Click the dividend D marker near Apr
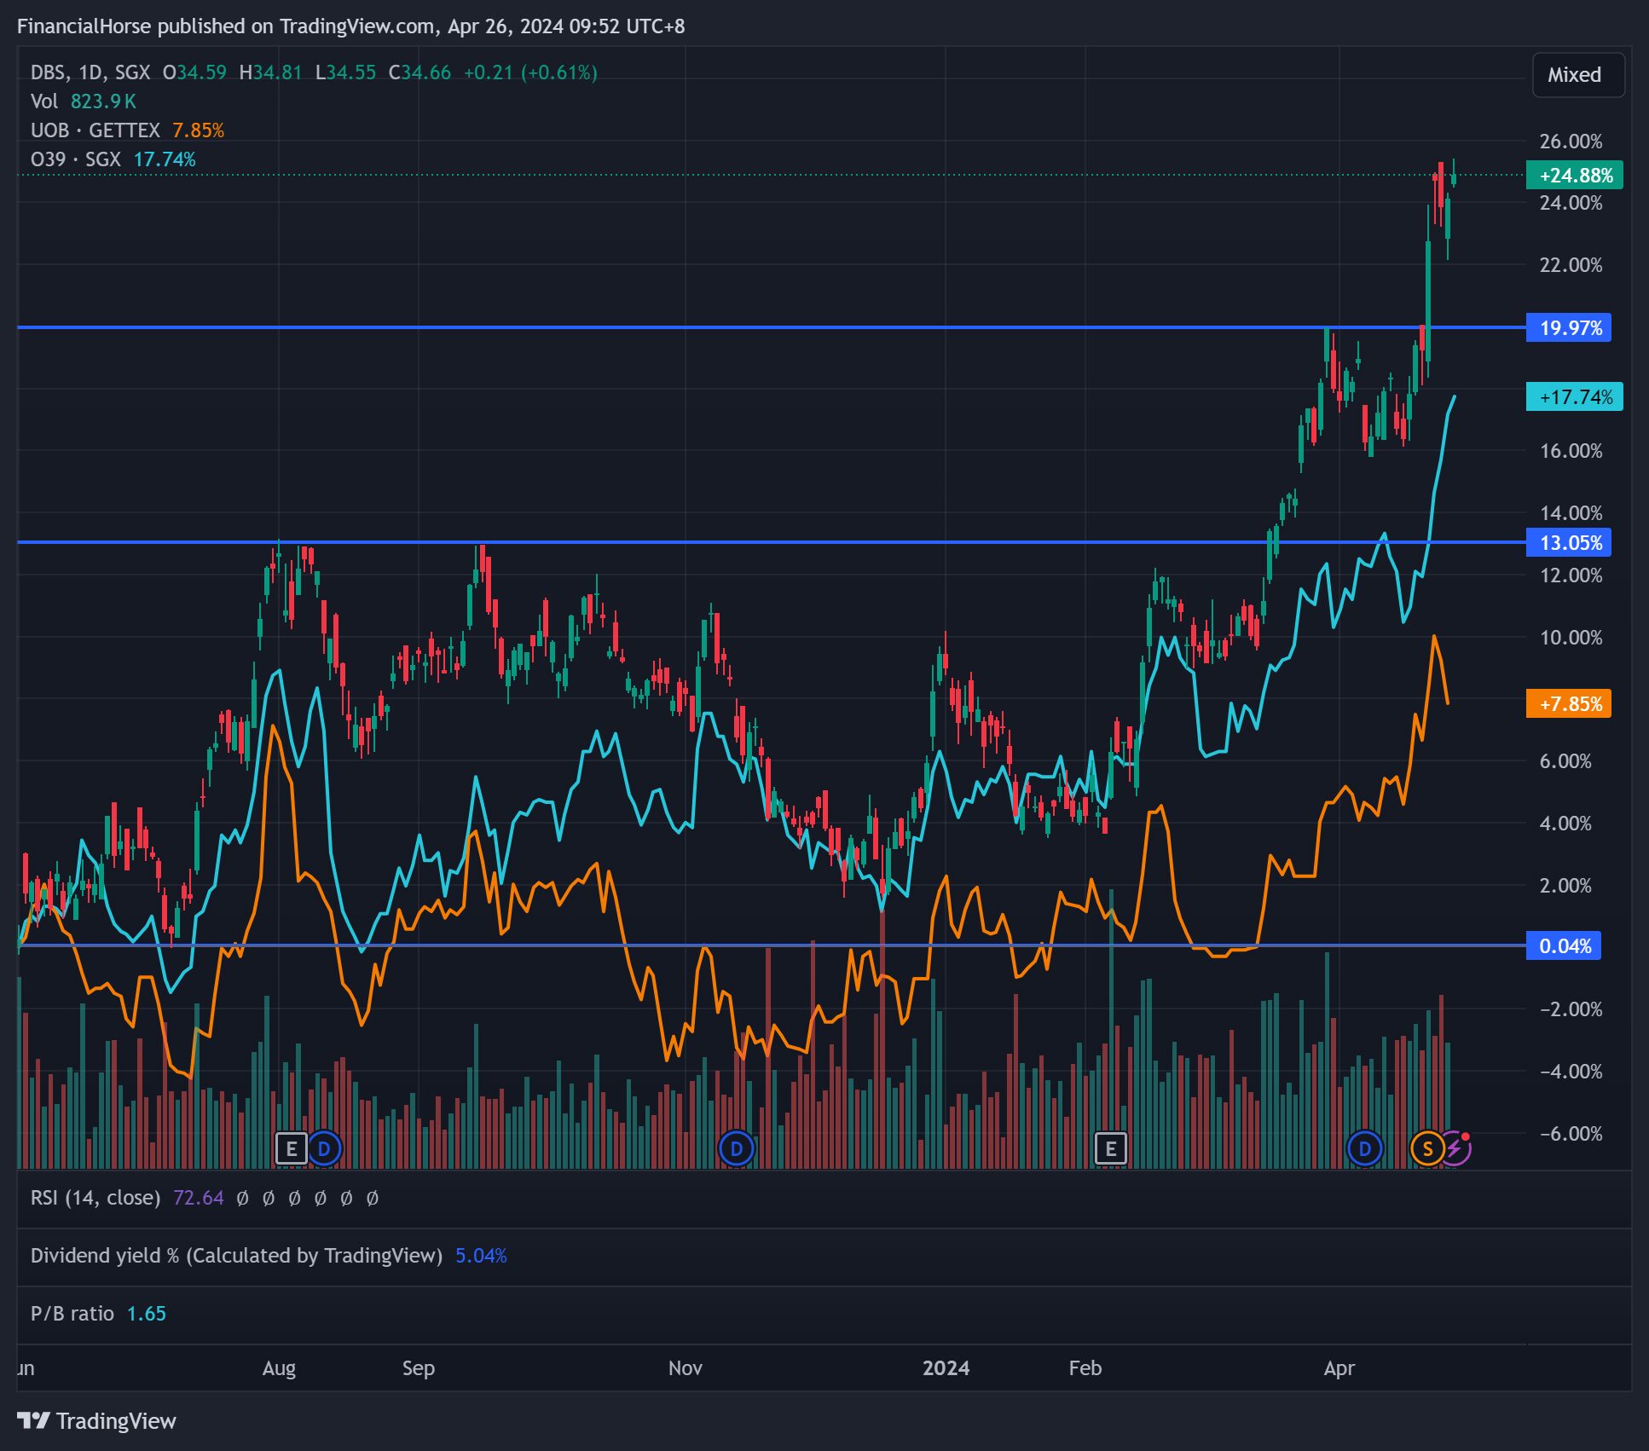This screenshot has width=1649, height=1451. pyautogui.click(x=1364, y=1148)
